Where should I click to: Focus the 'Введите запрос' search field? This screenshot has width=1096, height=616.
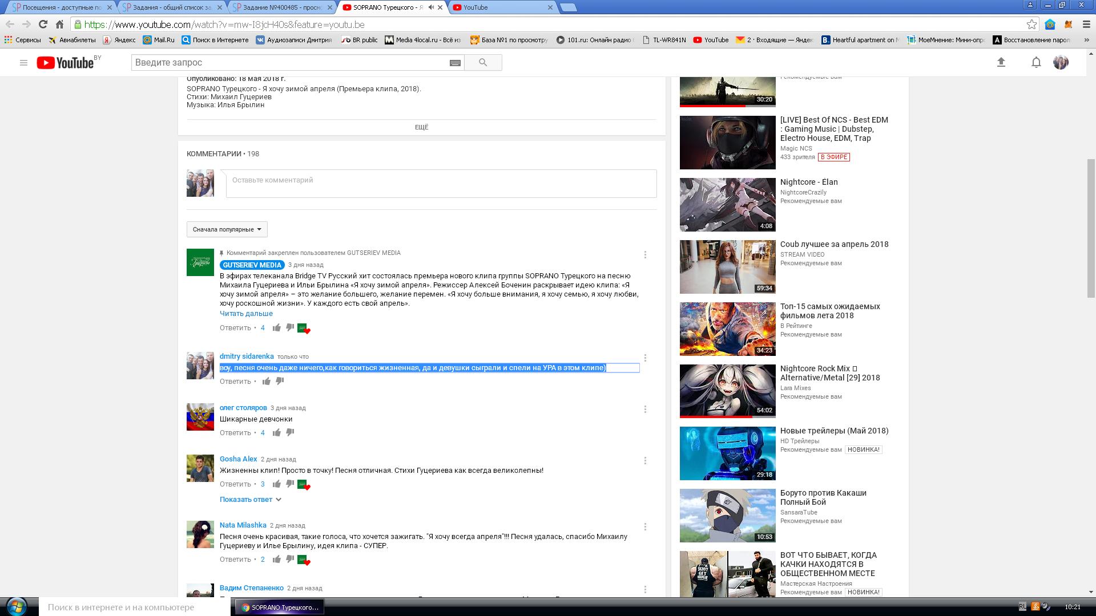(x=290, y=63)
